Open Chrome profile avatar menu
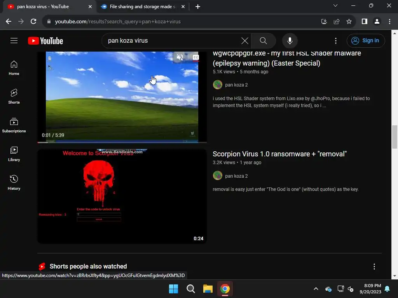This screenshot has height=298, width=398. pyautogui.click(x=377, y=22)
